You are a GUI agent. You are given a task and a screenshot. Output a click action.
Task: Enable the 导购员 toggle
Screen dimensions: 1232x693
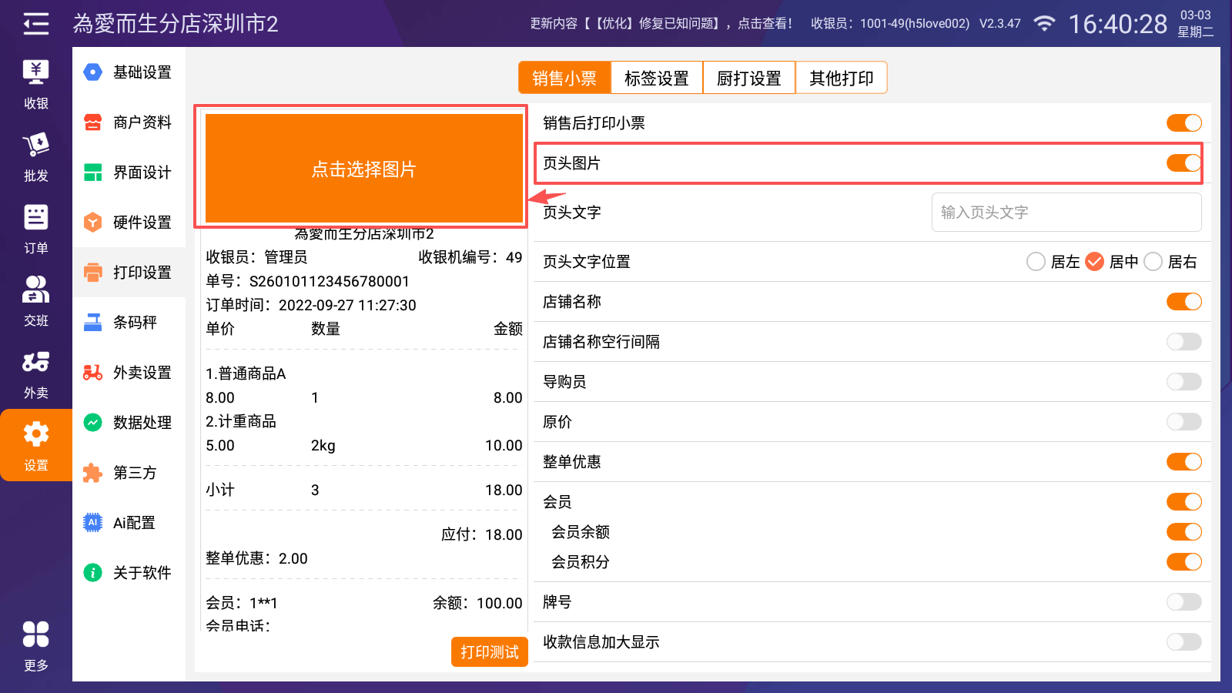point(1183,382)
